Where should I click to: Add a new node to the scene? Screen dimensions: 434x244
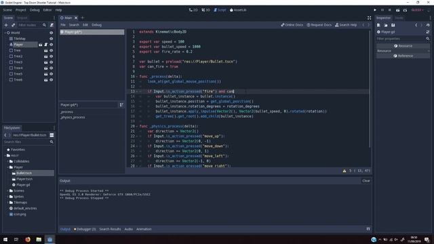tap(6, 25)
